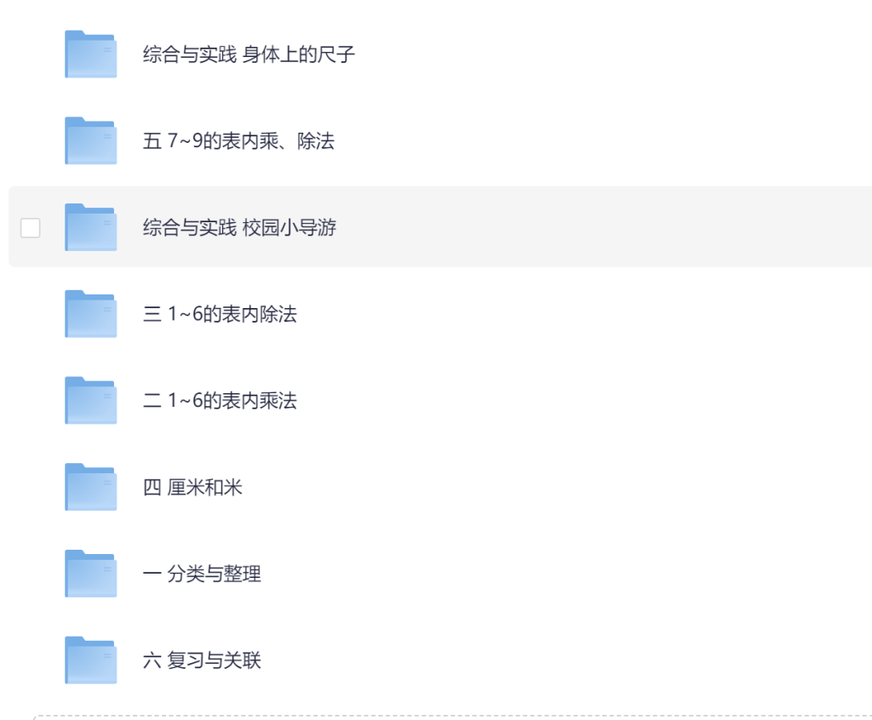Click the folder icon beside 四 厘米和米
This screenshot has width=872, height=720.
(x=90, y=488)
